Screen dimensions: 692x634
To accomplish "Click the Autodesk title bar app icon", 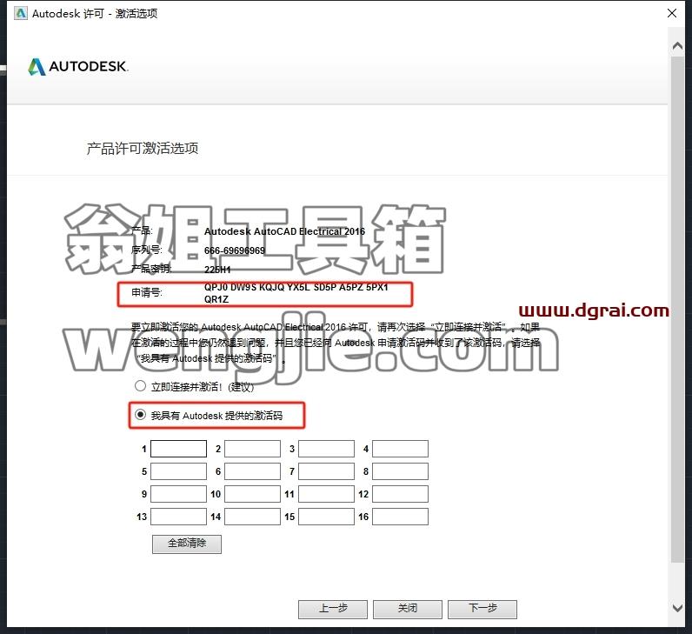I will click(21, 13).
